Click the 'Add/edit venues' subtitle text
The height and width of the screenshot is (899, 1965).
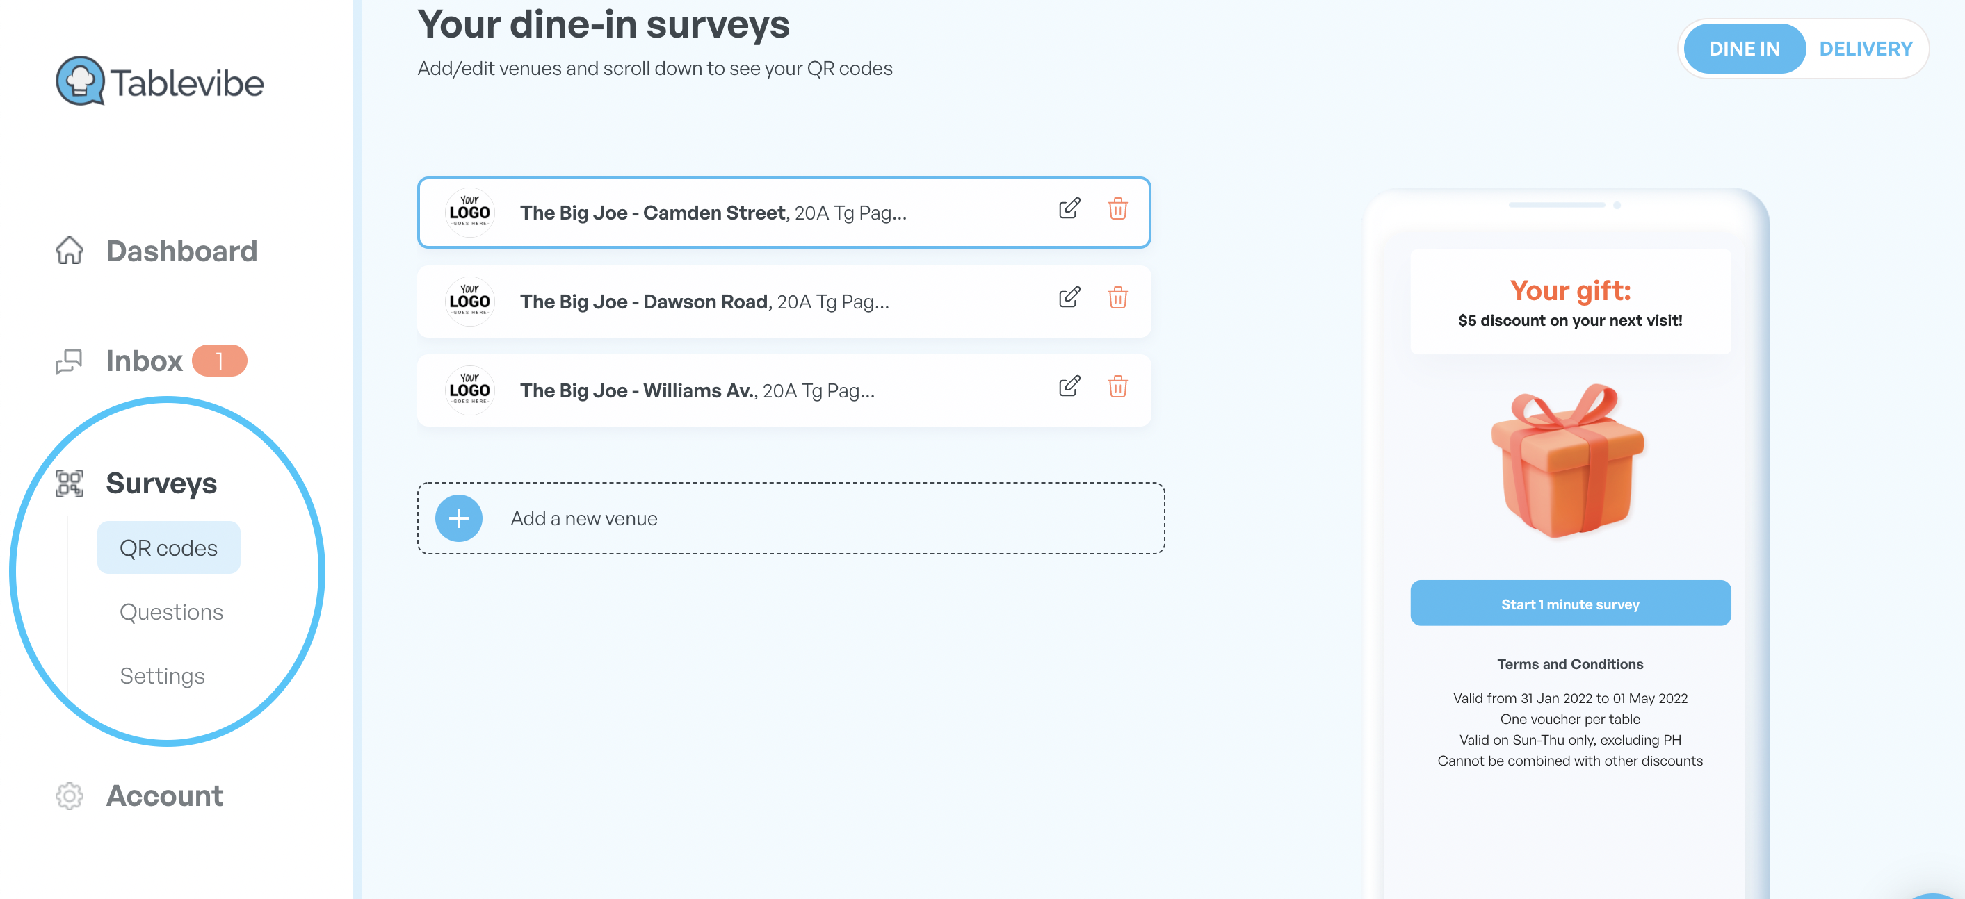[x=654, y=69]
